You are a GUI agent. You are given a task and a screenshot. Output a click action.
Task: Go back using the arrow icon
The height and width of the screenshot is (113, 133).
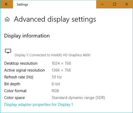pyautogui.click(x=7, y=4)
